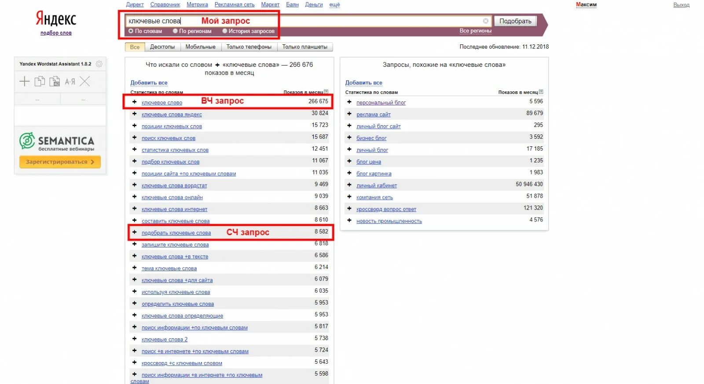Add 'статистика ключевых слов' via plus icon
This screenshot has width=704, height=384.
tap(135, 149)
